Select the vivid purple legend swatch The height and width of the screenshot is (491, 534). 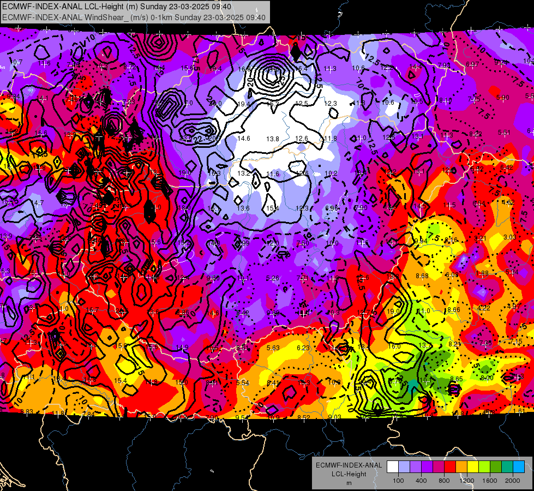pyautogui.click(x=427, y=467)
